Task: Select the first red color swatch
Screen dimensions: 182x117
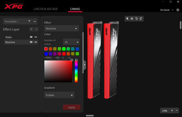Action: pos(46,49)
